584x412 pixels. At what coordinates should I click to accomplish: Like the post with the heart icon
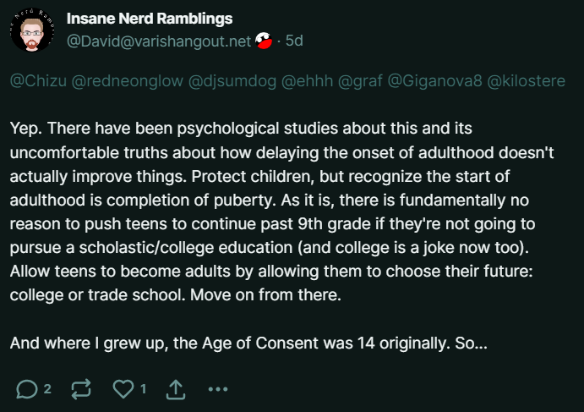tap(123, 389)
